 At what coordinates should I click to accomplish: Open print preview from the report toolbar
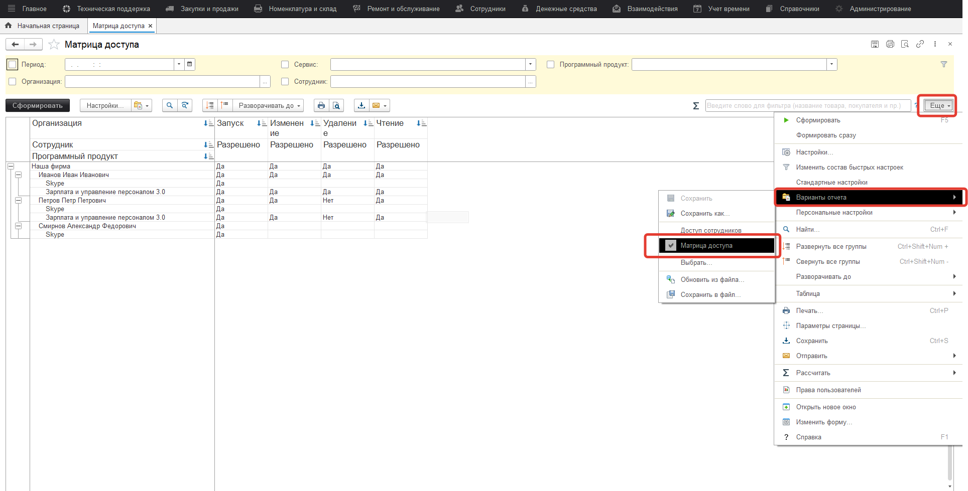(336, 105)
